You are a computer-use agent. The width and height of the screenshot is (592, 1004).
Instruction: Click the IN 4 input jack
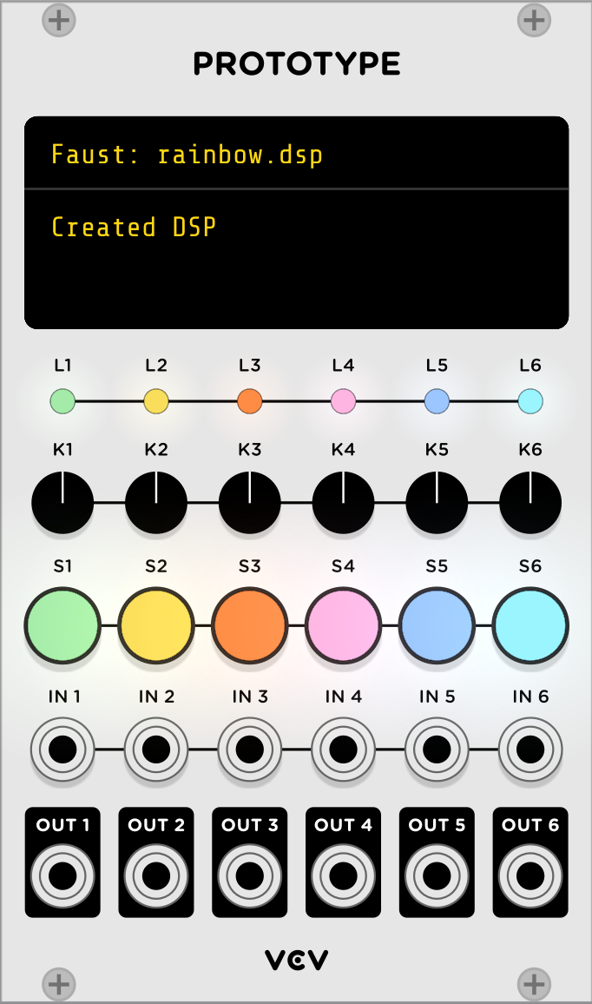(x=343, y=750)
